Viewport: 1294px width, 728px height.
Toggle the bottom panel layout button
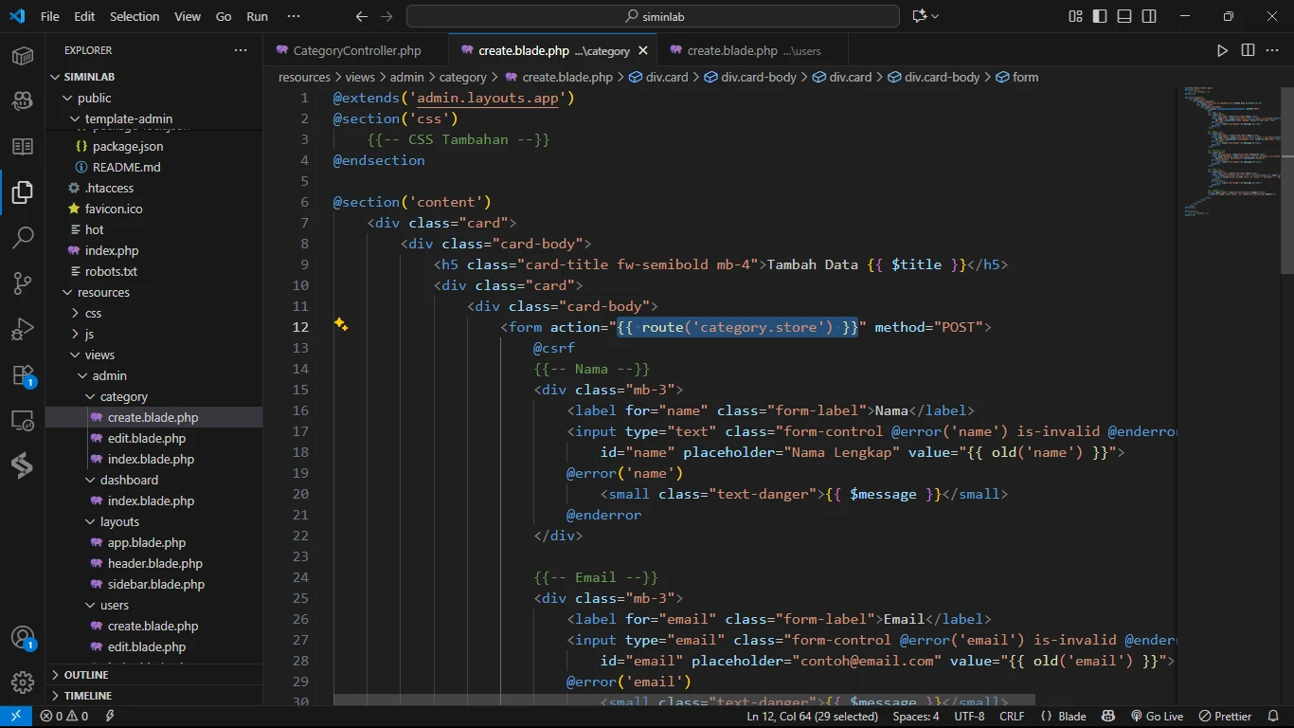tap(1124, 16)
